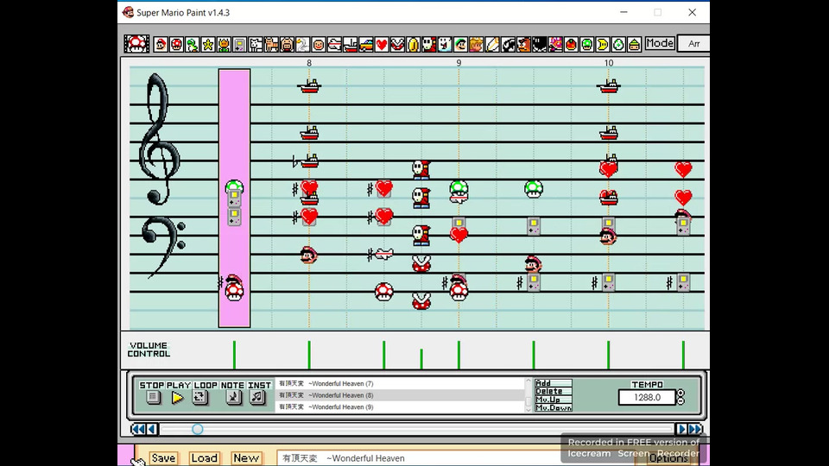Click the Delete song button
Screen dimensions: 829x466
pos(553,392)
